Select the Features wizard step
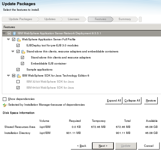This screenshot has height=152, width=161. pyautogui.click(x=100, y=19)
